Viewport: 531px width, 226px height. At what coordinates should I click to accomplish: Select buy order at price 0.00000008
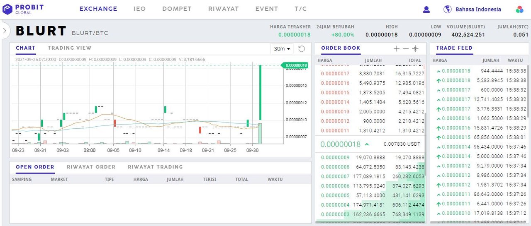pos(370,167)
